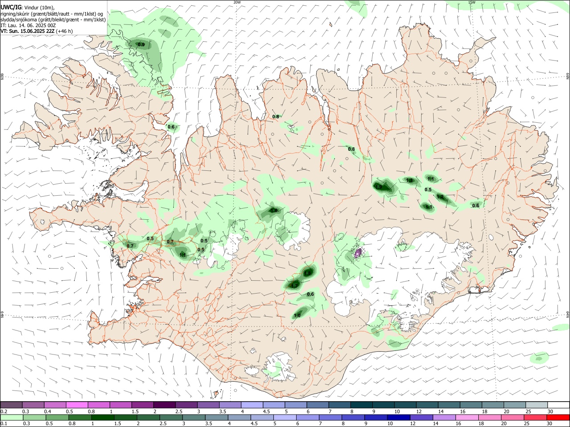570x427 pixels.
Task: Click the deep blue 10–12 swatch in lower row
Action: [398, 417]
